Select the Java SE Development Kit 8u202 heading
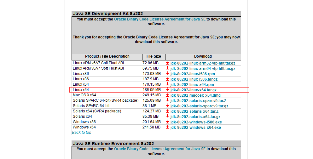 click(108, 14)
